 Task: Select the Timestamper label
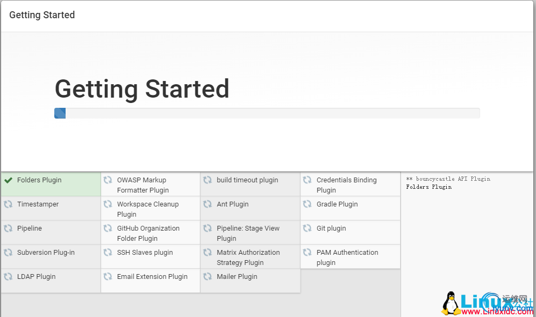38,204
